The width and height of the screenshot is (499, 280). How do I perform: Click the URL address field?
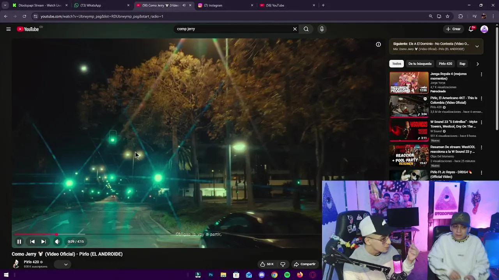230,16
